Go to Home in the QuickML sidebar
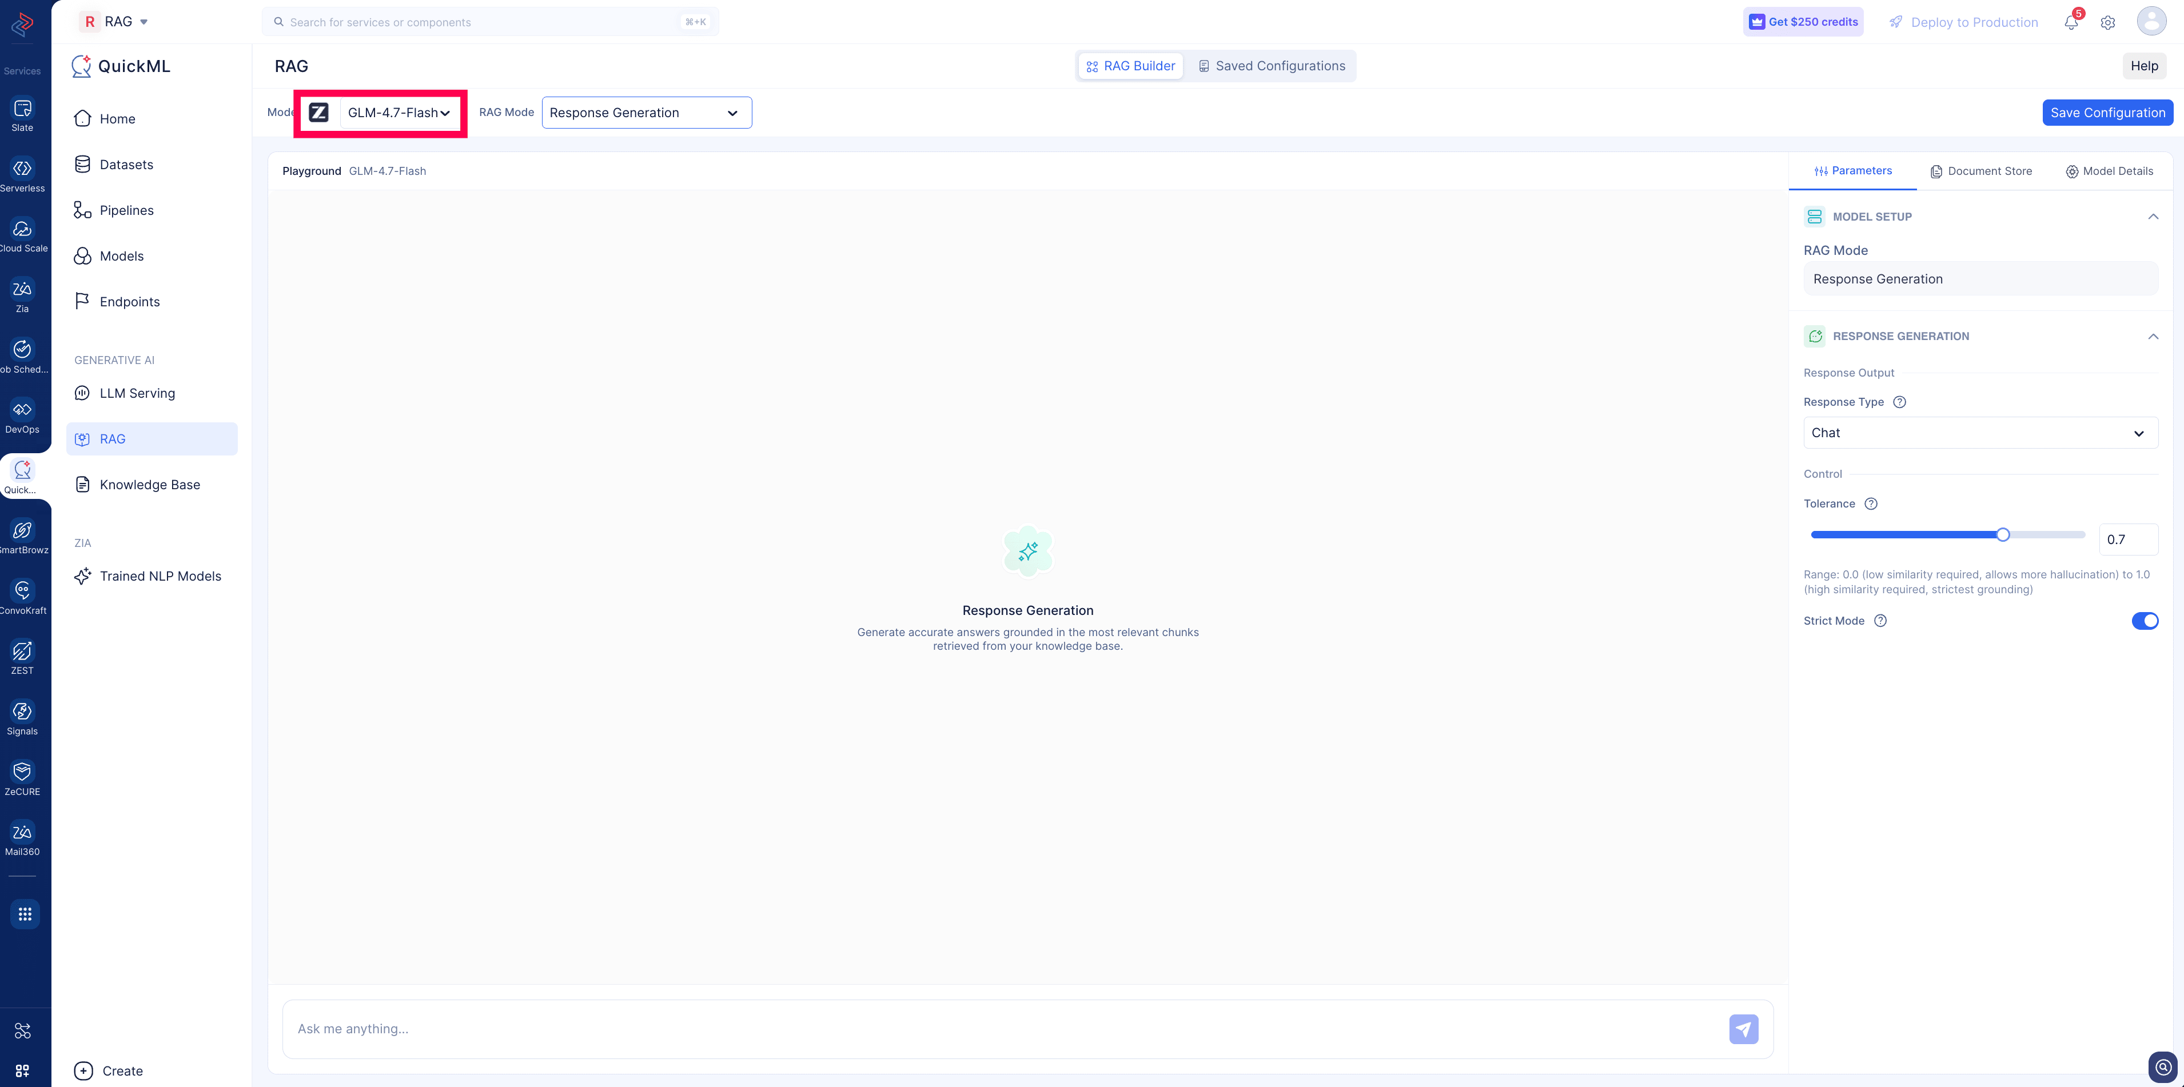This screenshot has width=2184, height=1087. tap(152, 119)
